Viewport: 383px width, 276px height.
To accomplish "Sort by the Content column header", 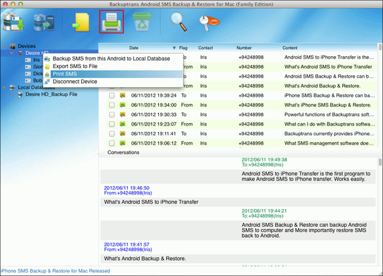I will (290, 48).
